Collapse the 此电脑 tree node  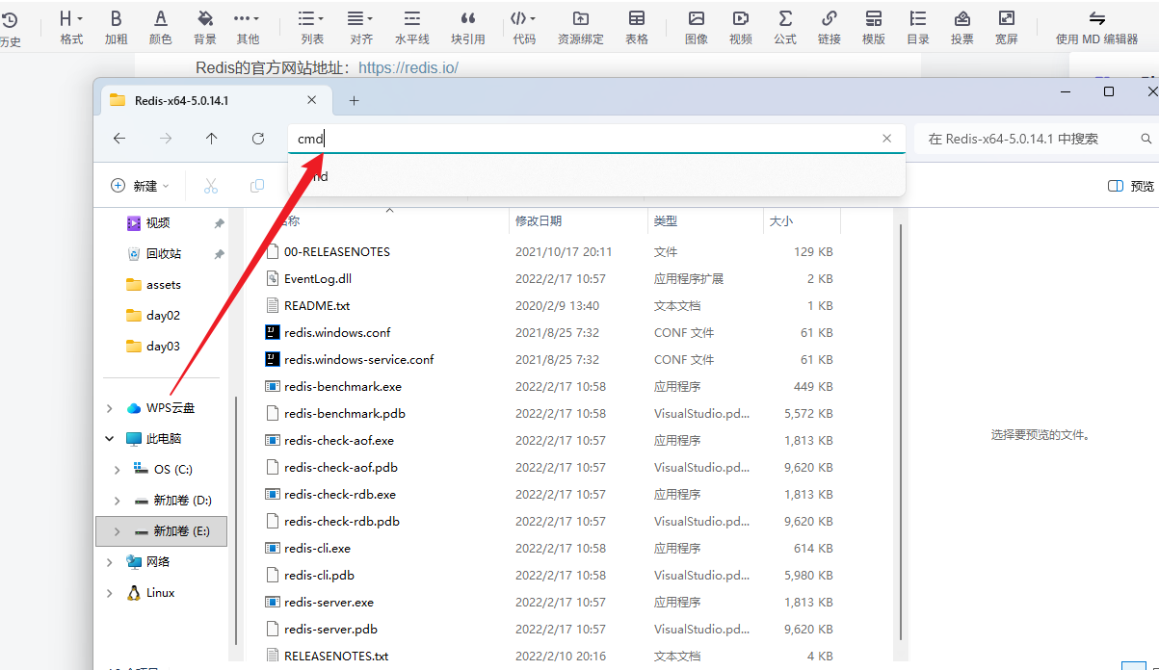click(x=110, y=439)
